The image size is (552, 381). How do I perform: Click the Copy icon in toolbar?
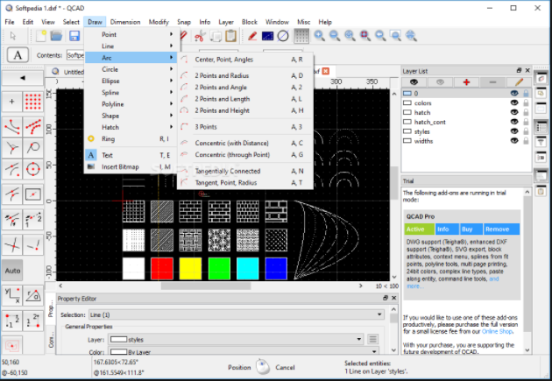point(216,36)
